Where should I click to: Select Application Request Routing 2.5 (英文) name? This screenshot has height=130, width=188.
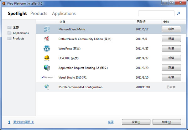coord(83,68)
